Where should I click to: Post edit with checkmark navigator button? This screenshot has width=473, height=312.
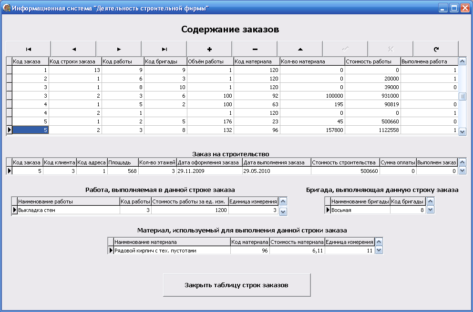(x=345, y=49)
